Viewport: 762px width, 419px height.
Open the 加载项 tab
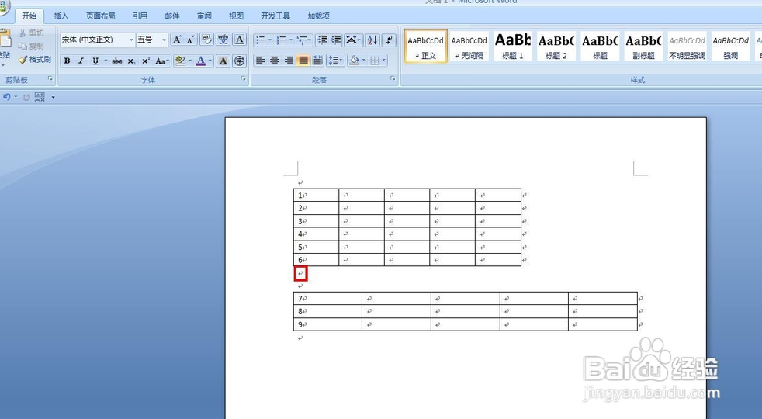pos(318,16)
